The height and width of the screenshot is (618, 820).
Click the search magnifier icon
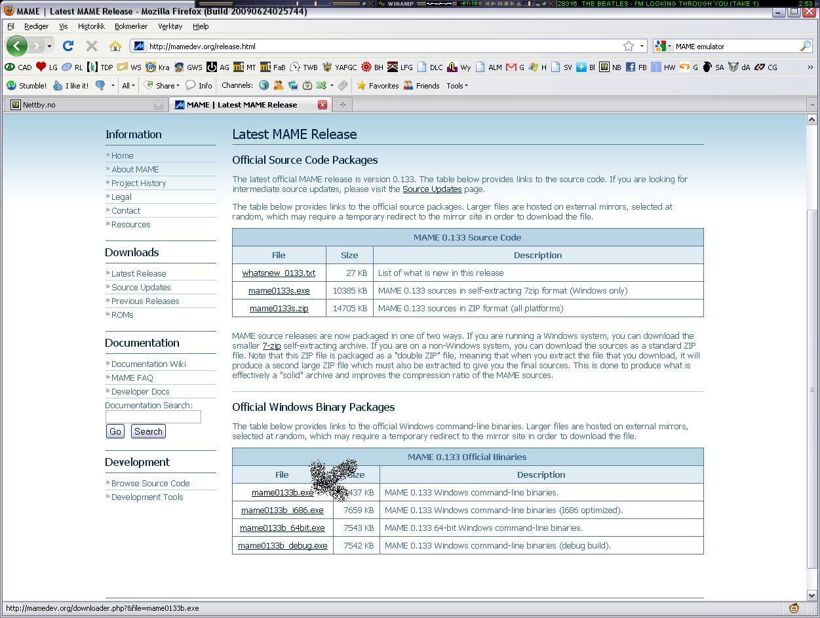point(806,46)
